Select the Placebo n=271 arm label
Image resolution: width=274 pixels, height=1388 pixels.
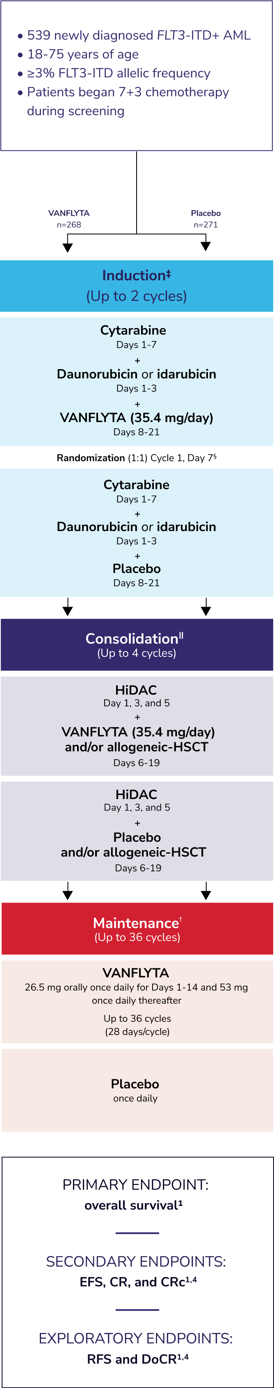[206, 219]
